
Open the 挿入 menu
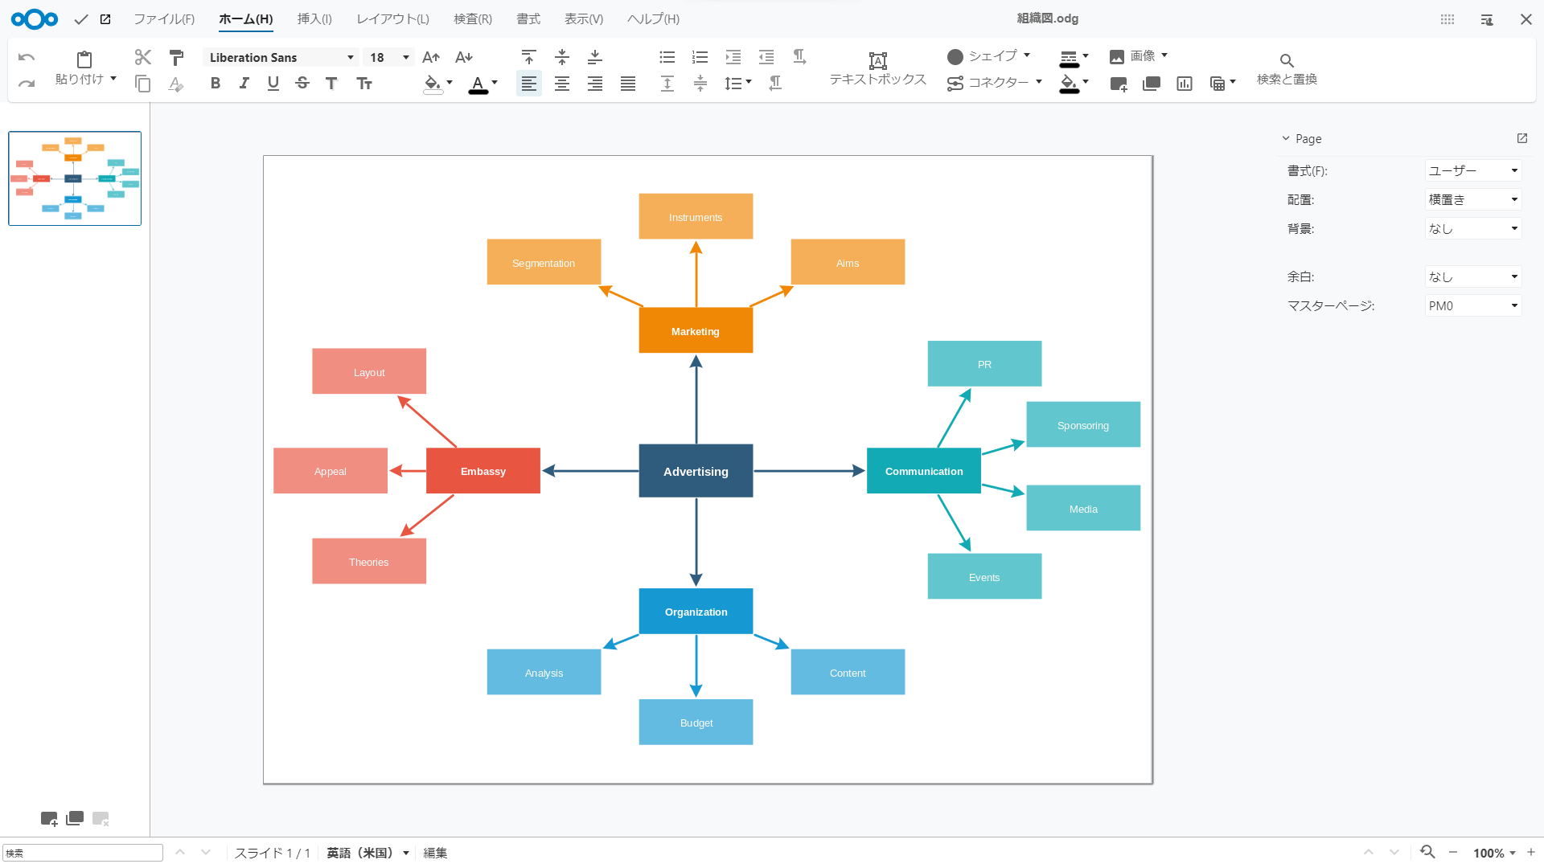(314, 18)
